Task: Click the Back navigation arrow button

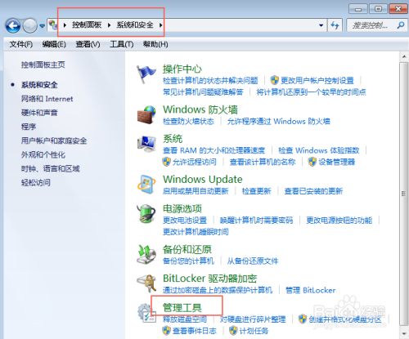Action: pos(12,26)
